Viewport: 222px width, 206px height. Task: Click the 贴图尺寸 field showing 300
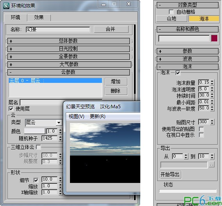(204, 122)
